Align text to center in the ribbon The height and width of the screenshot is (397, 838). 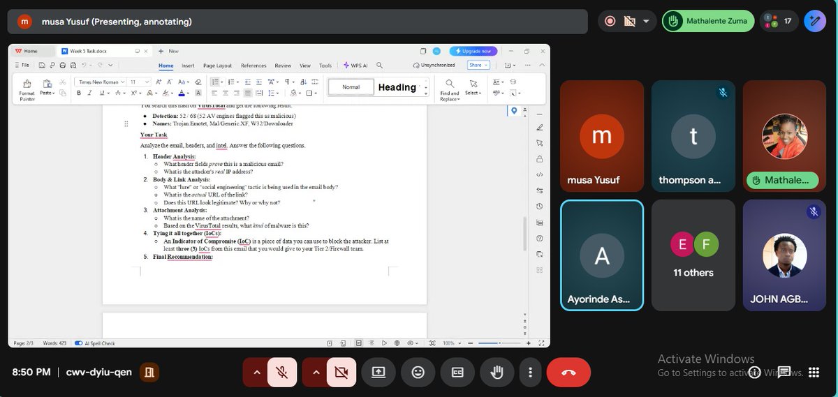point(226,93)
